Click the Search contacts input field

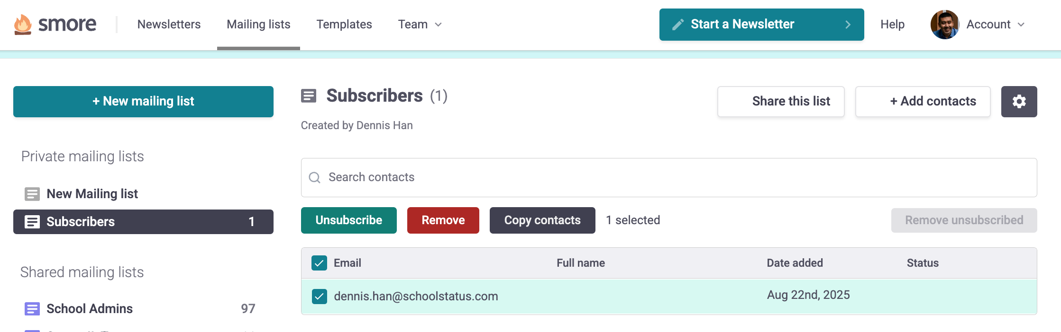tap(669, 177)
